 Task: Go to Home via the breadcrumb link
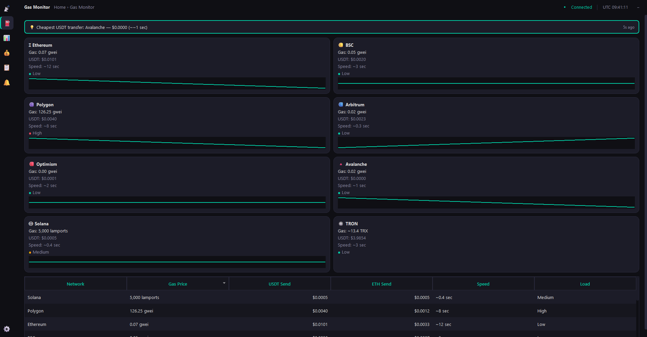(60, 7)
